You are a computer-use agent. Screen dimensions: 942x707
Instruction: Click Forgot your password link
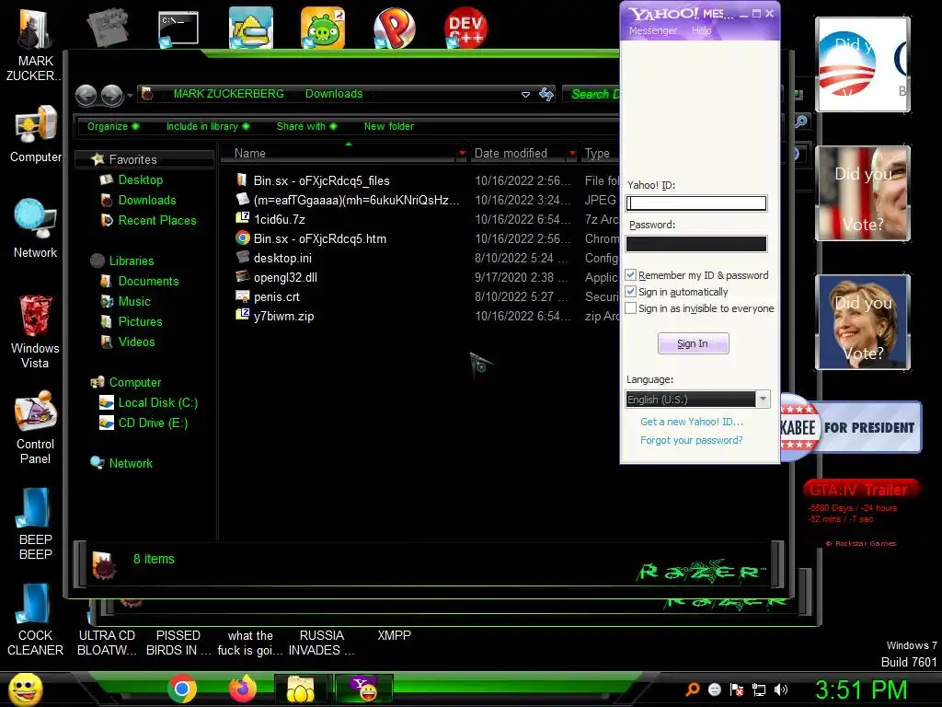(x=692, y=440)
